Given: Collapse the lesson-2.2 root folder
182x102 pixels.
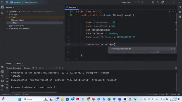Looking at the screenshot, I should [x=7, y=12].
